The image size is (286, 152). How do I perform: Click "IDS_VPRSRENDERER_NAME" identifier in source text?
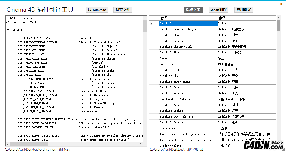click(x=34, y=38)
